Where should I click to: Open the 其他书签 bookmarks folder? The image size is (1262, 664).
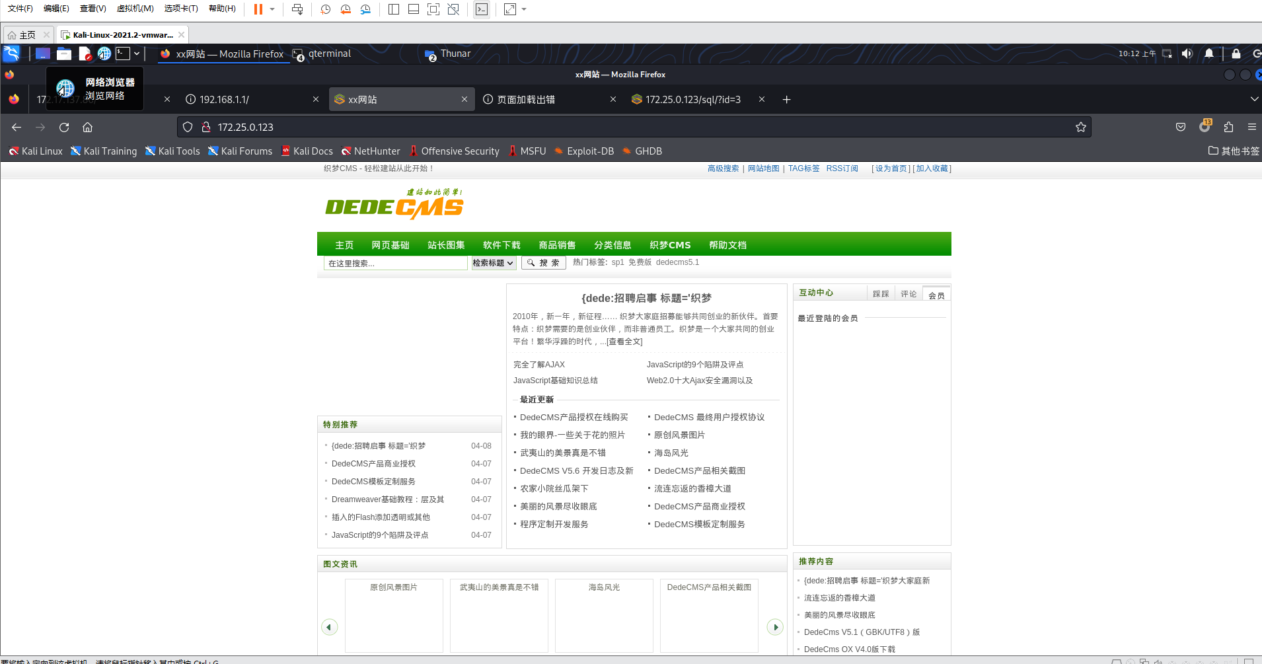(x=1234, y=151)
